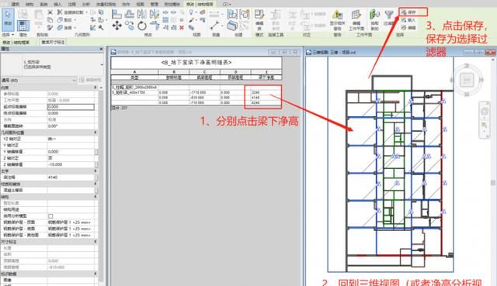Viewport: 497px width, 286px height.
Task: Open the Modify | Structural Framing tab
Action: [200, 4]
